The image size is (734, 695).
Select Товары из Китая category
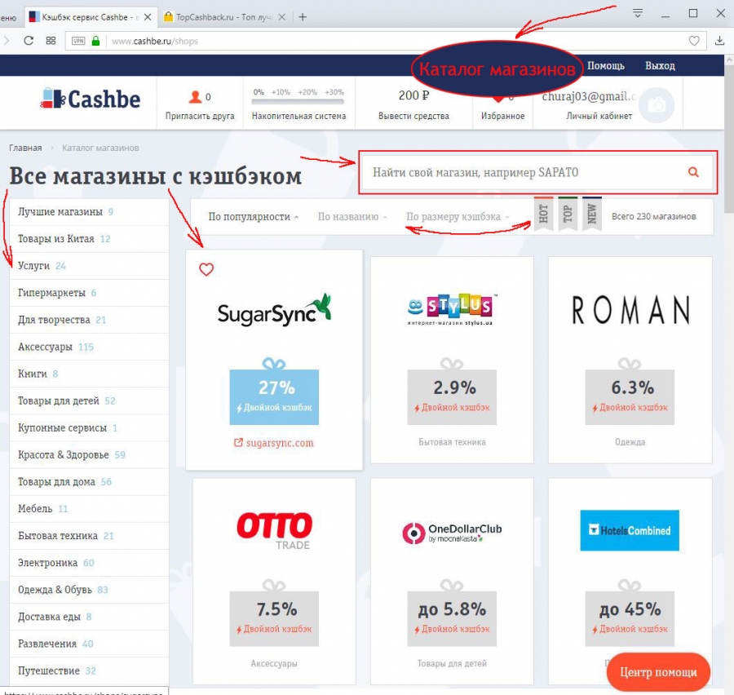[x=89, y=239]
